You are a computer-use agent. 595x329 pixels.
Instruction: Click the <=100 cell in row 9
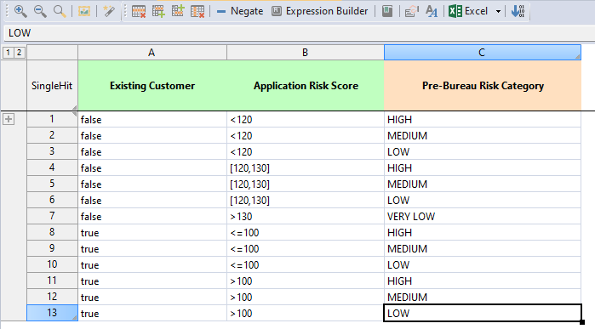click(x=306, y=249)
